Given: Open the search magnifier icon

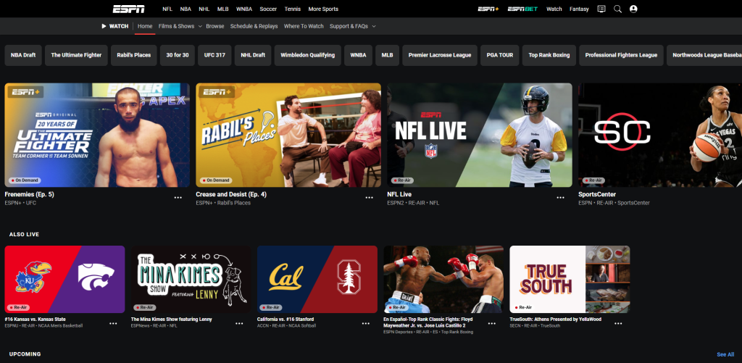Looking at the screenshot, I should (x=617, y=9).
